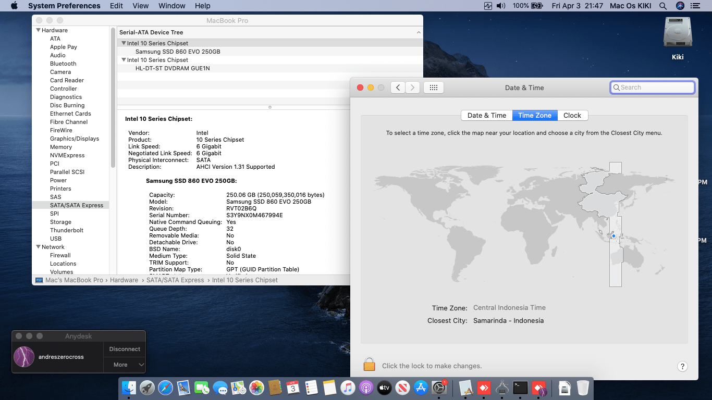
Task: Open Maps from the Dock
Action: click(x=238, y=387)
